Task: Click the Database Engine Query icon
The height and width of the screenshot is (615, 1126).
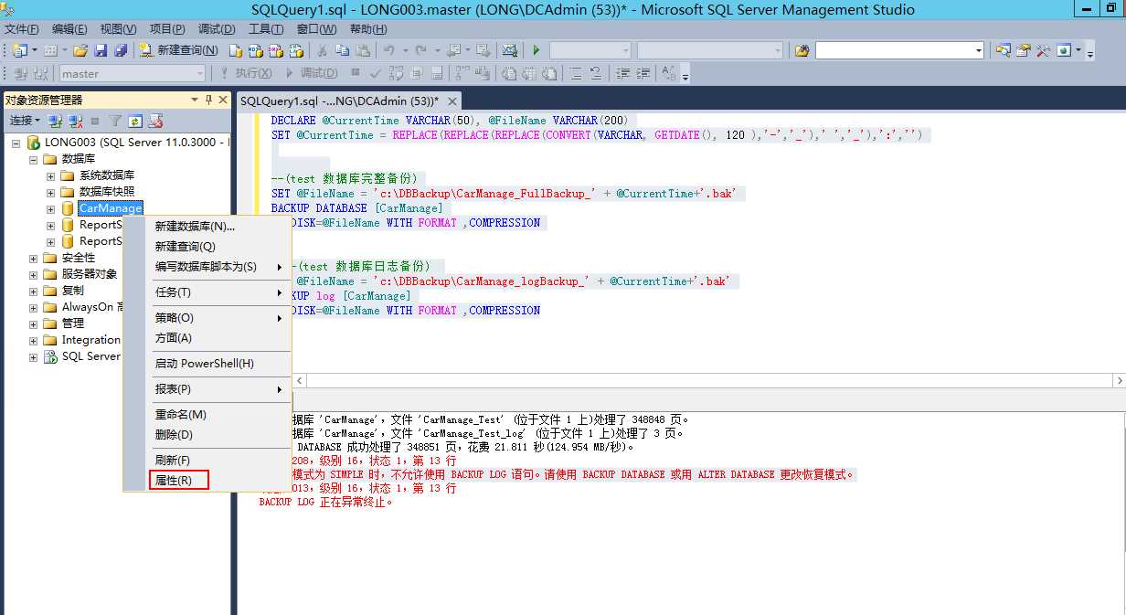Action: pyautogui.click(x=236, y=50)
